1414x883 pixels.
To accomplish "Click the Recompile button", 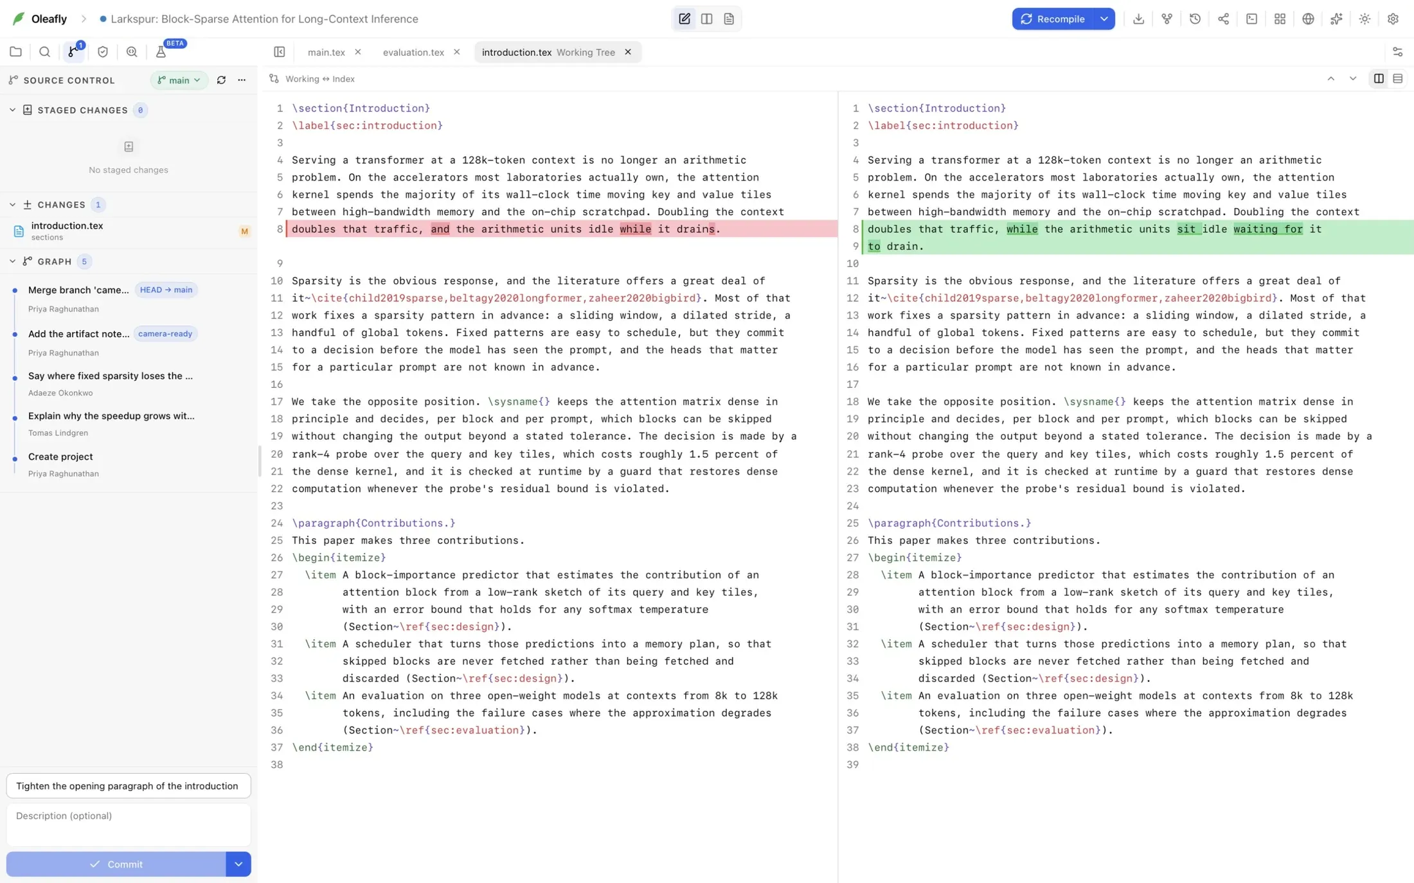I will click(x=1053, y=19).
